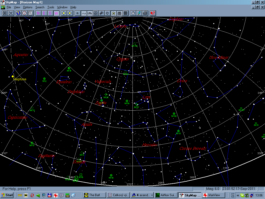Click the Aquarius constellation label
This screenshot has width=265, height=199.
21,55
